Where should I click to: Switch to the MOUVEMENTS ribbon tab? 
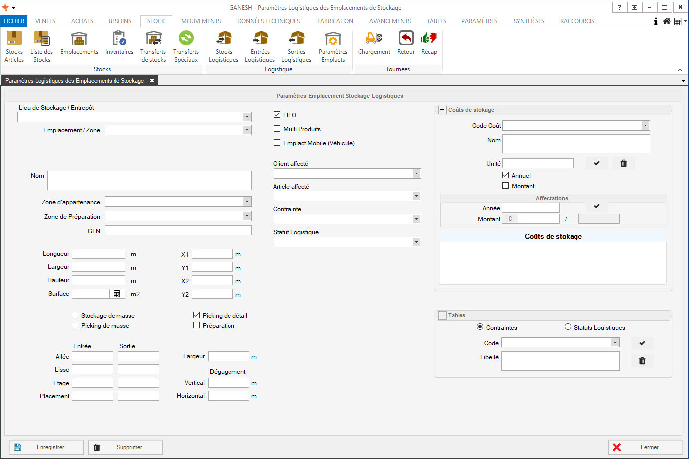(x=201, y=21)
